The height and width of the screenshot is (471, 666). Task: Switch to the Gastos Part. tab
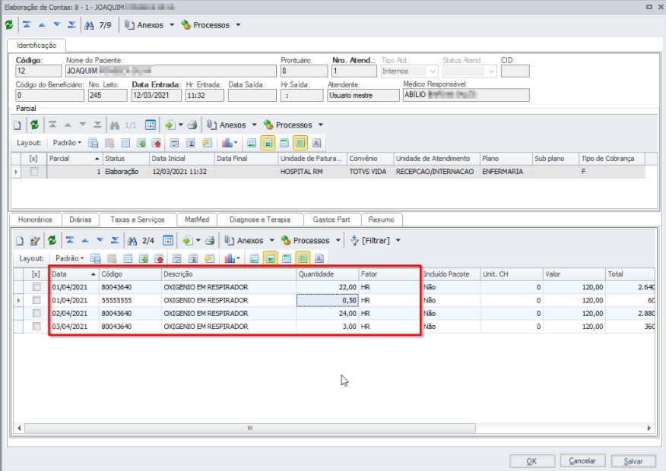click(332, 220)
